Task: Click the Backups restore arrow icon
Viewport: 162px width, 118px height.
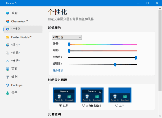Action: click(8, 85)
